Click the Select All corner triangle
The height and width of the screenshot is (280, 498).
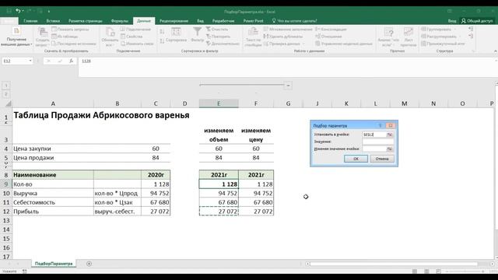pos(8,103)
